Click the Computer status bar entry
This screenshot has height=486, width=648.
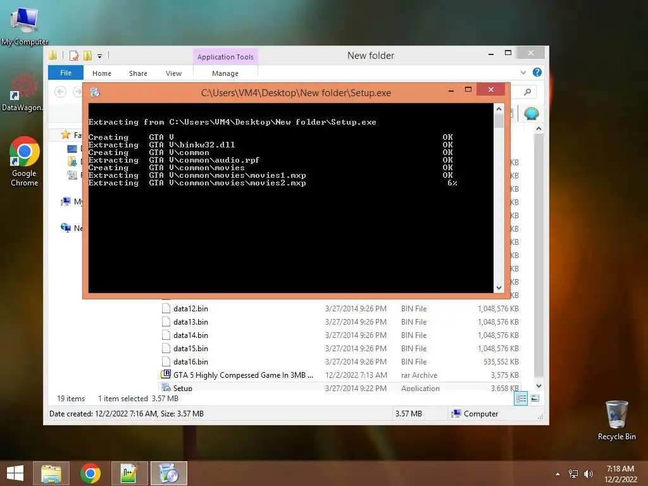click(x=475, y=414)
